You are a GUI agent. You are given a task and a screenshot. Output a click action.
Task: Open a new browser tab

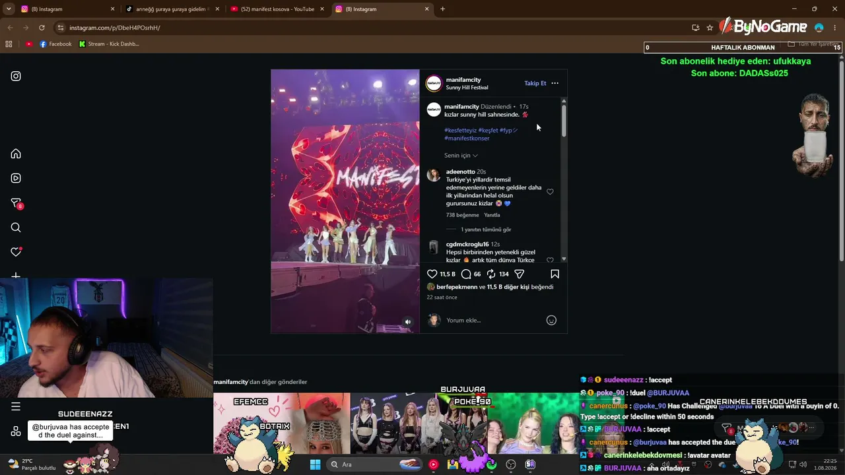442,9
